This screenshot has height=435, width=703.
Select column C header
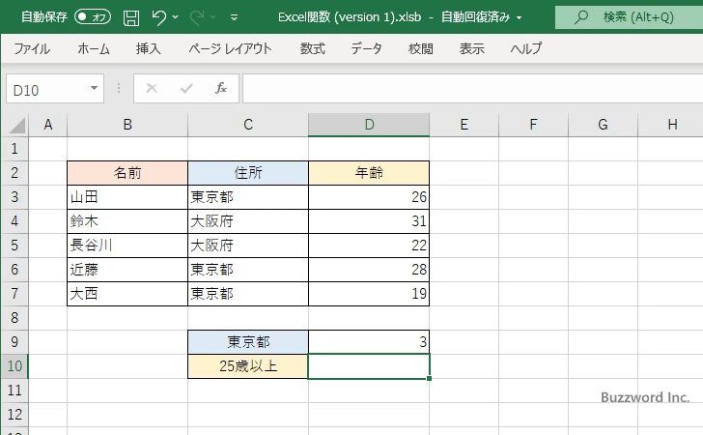[x=248, y=125]
